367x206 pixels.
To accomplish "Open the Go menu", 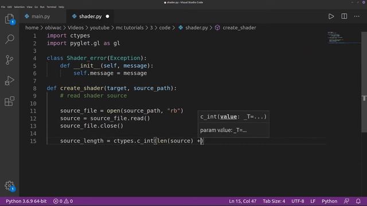I will (36, 7).
